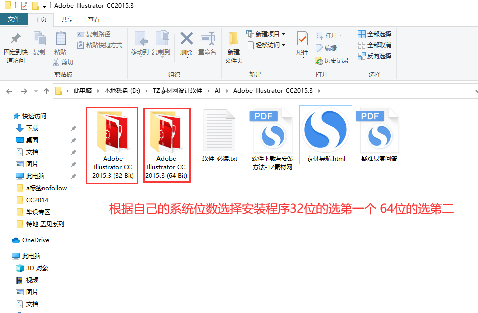Click the properties checkmark in title bar
The image size is (478, 313).
(24, 5)
